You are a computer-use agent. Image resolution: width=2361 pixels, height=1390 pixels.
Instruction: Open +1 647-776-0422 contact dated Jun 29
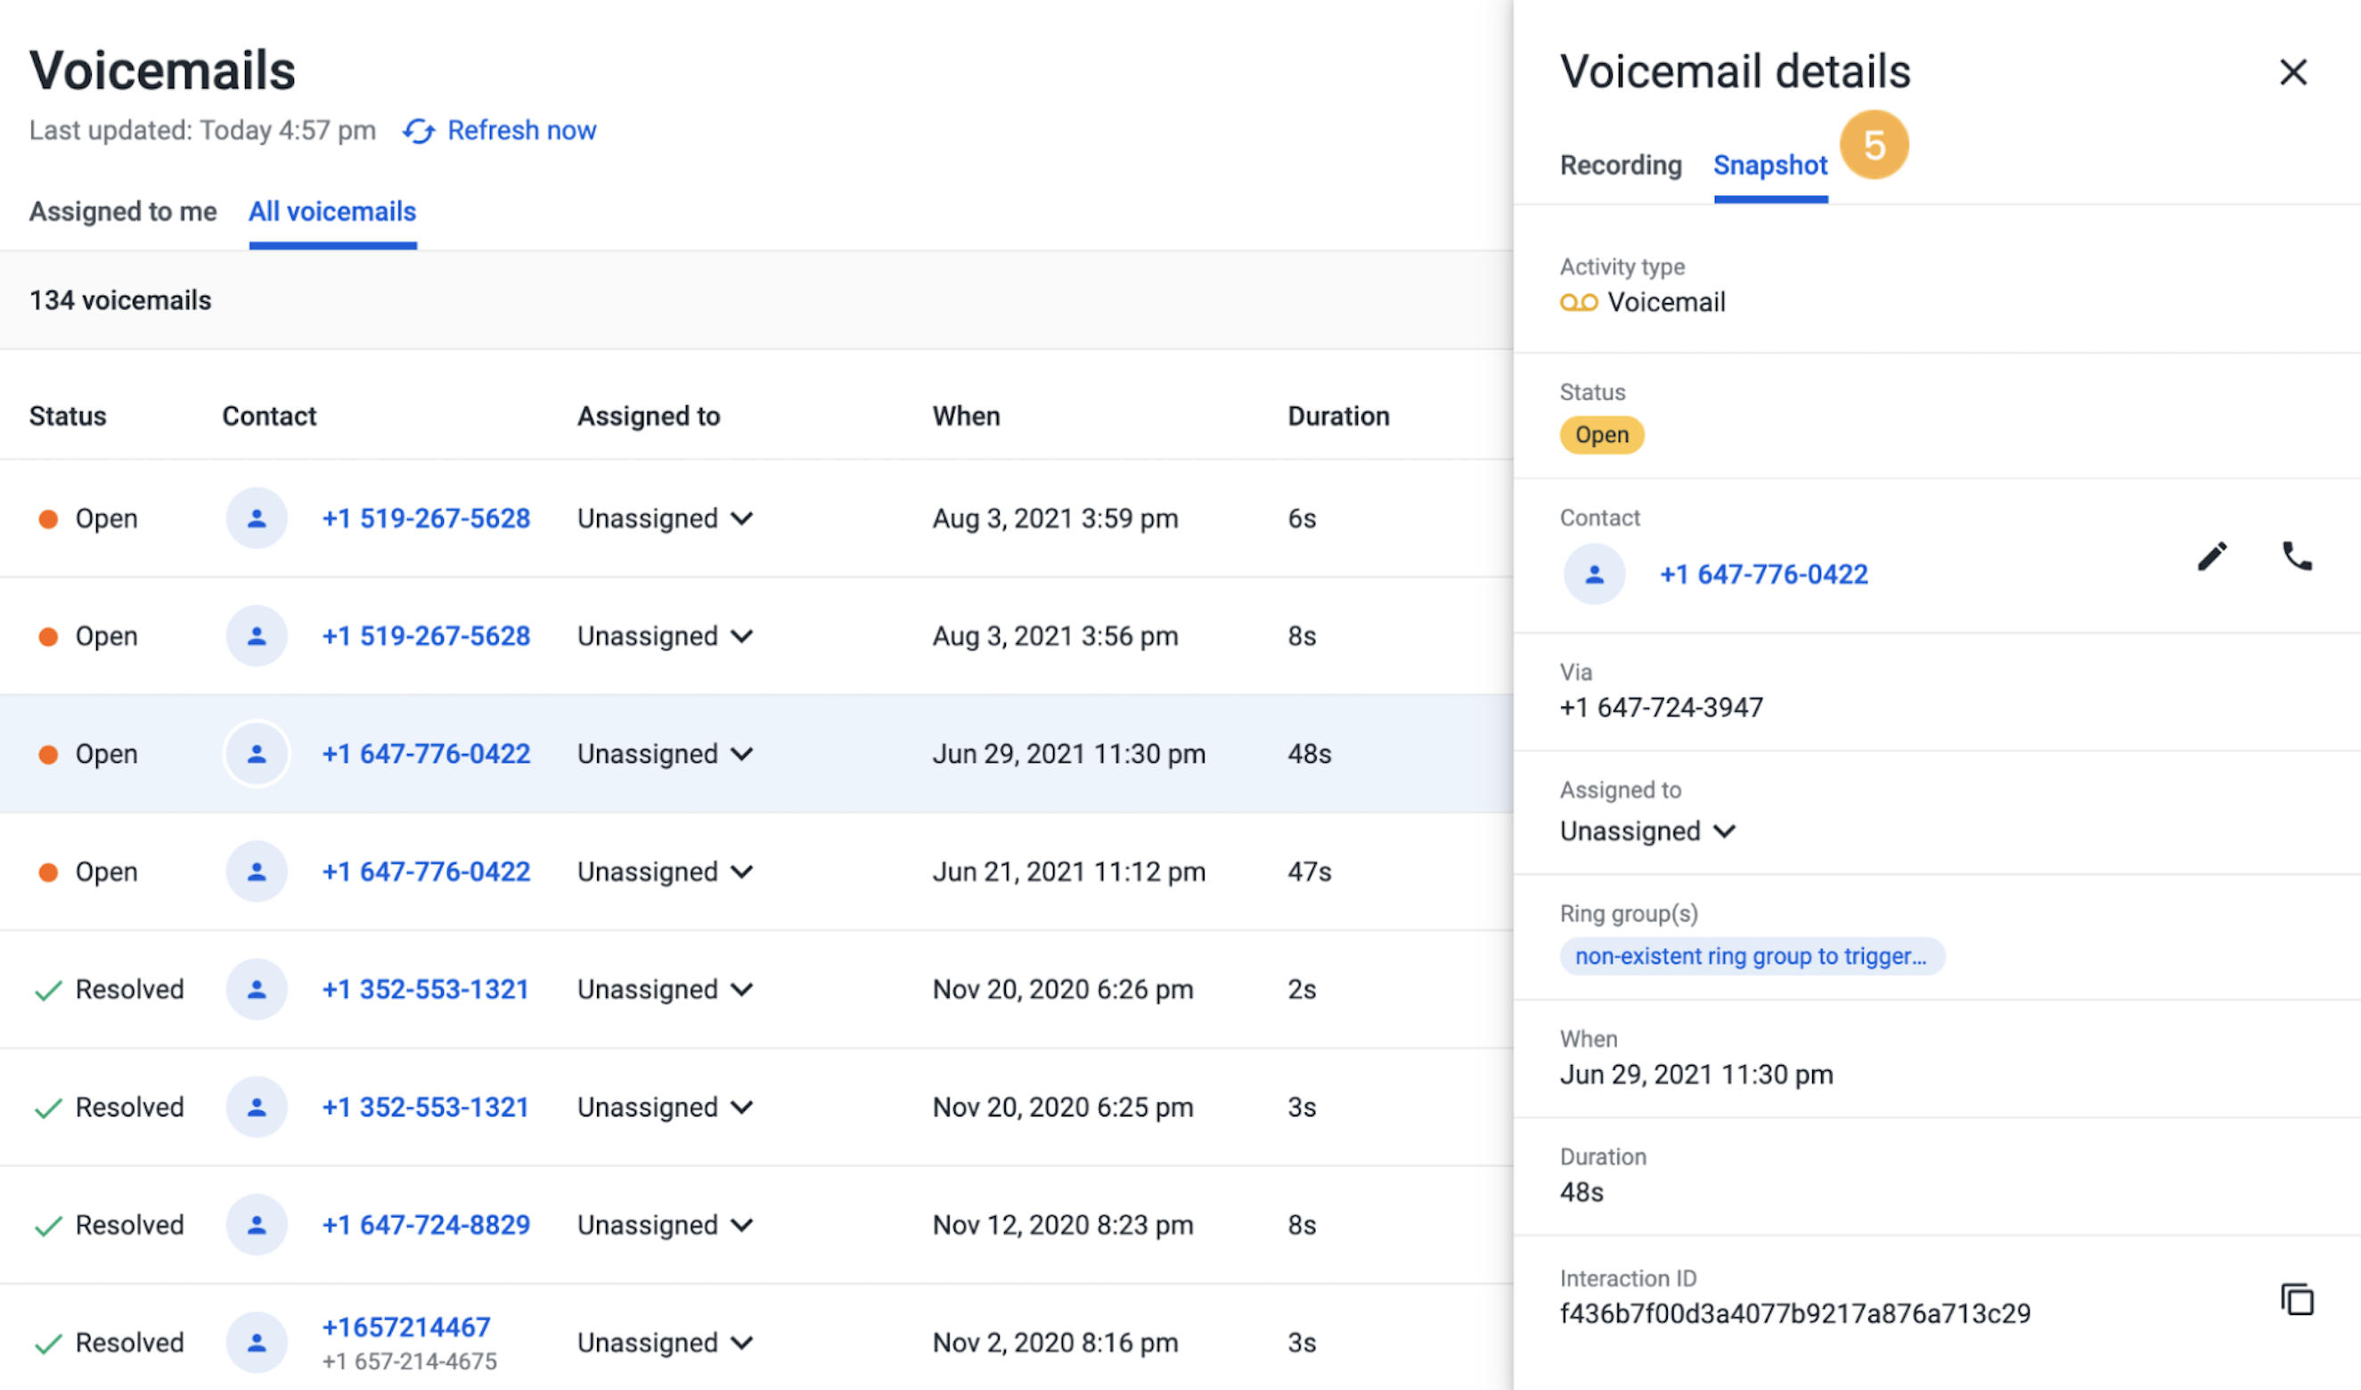click(426, 755)
